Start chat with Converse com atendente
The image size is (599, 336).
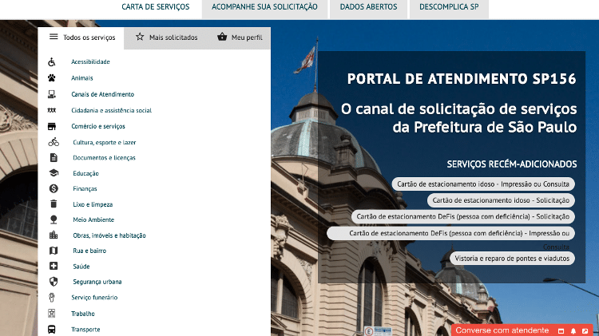[x=502, y=330]
